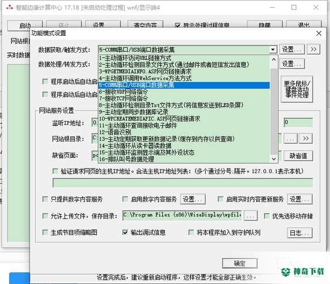Click the dropdown list scrollbar thumb

coord(273,111)
